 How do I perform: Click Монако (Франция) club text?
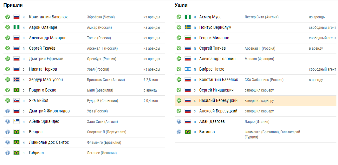pos(259,59)
